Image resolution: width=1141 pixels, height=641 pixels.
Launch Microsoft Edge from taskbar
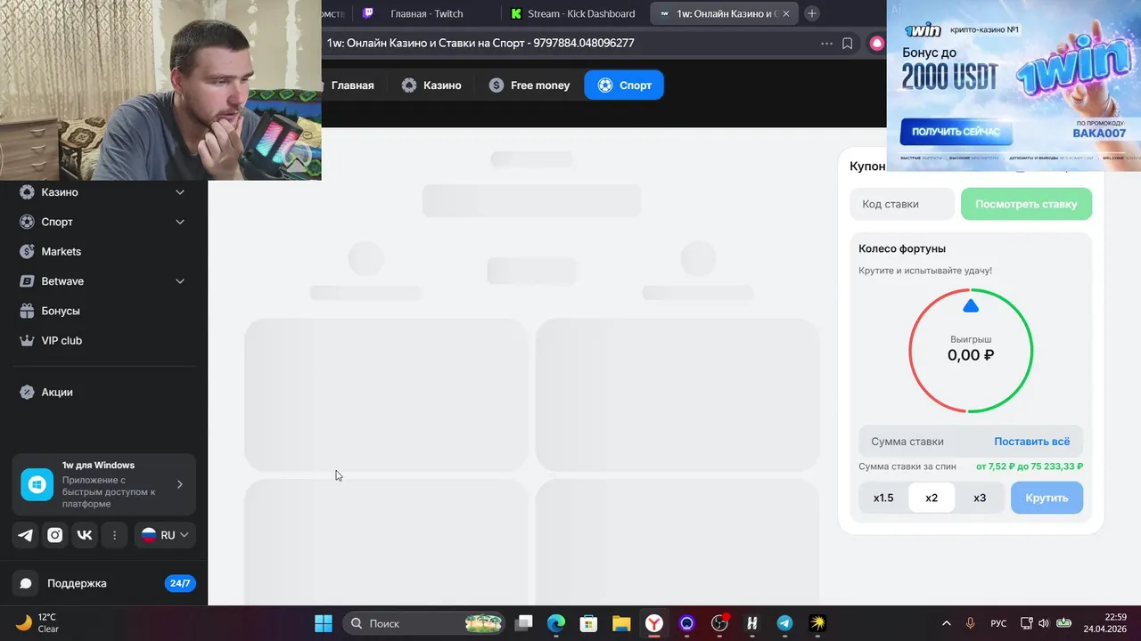[556, 623]
